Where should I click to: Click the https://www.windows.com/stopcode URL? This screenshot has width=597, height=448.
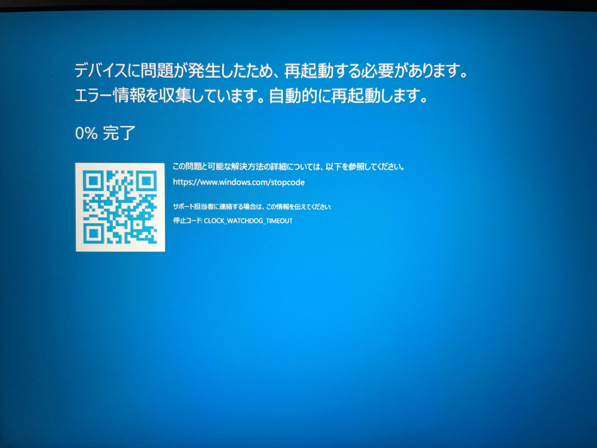pos(238,182)
